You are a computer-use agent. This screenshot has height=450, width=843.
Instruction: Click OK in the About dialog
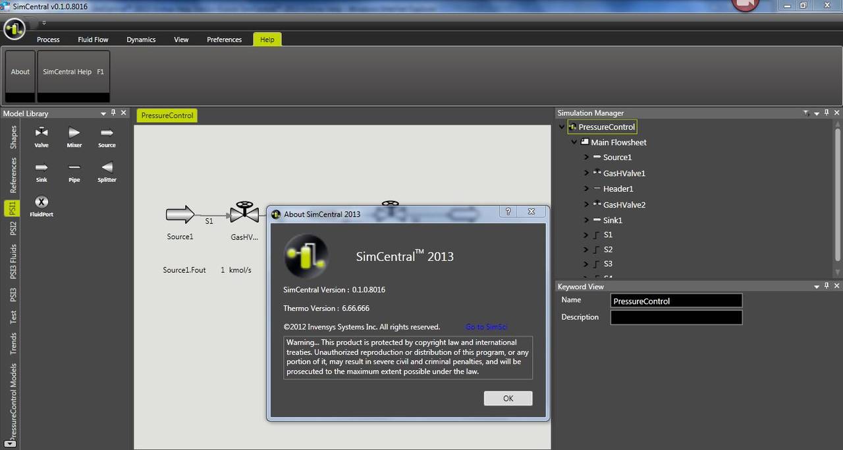coord(508,398)
